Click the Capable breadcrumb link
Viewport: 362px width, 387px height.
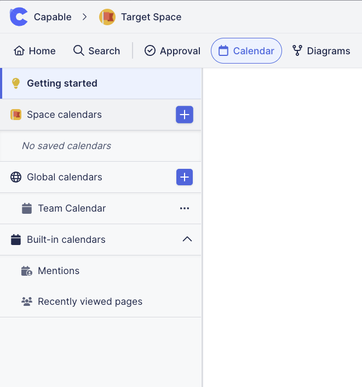(x=53, y=17)
